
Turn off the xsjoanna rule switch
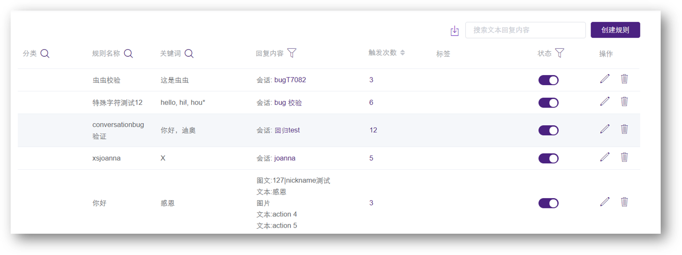pyautogui.click(x=548, y=159)
